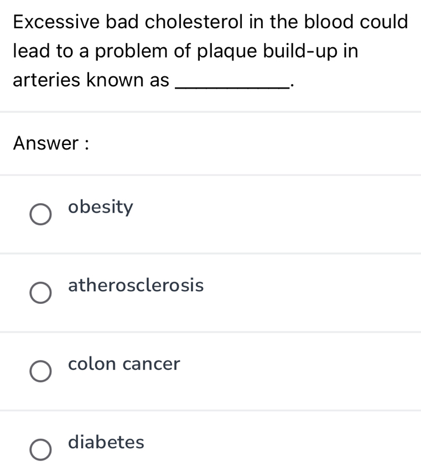Click the atherosclerosis answer label
Image resolution: width=421 pixels, height=471 pixels.
pos(136,286)
